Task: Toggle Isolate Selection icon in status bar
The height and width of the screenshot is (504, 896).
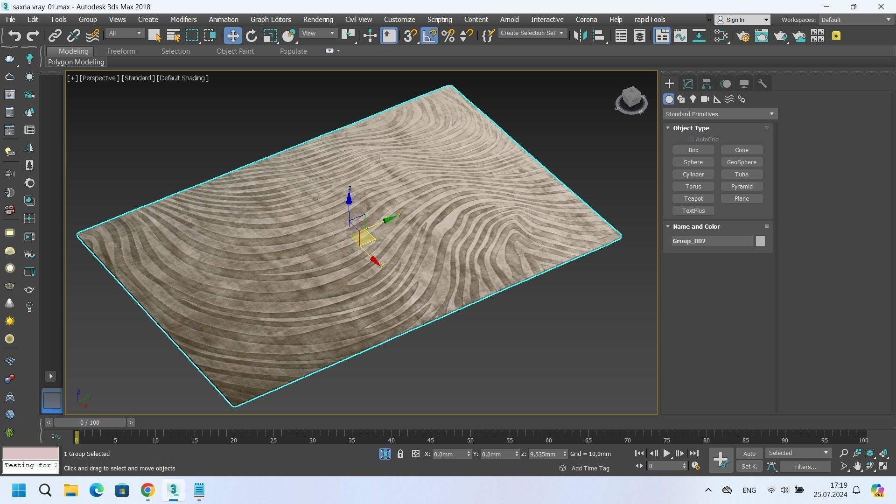Action: 385,454
